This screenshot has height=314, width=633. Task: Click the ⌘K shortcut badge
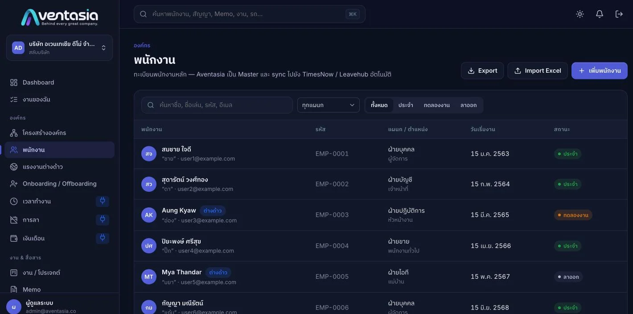[x=353, y=14]
